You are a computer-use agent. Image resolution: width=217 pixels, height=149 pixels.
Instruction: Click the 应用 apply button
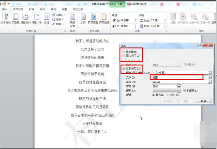coord(168,101)
